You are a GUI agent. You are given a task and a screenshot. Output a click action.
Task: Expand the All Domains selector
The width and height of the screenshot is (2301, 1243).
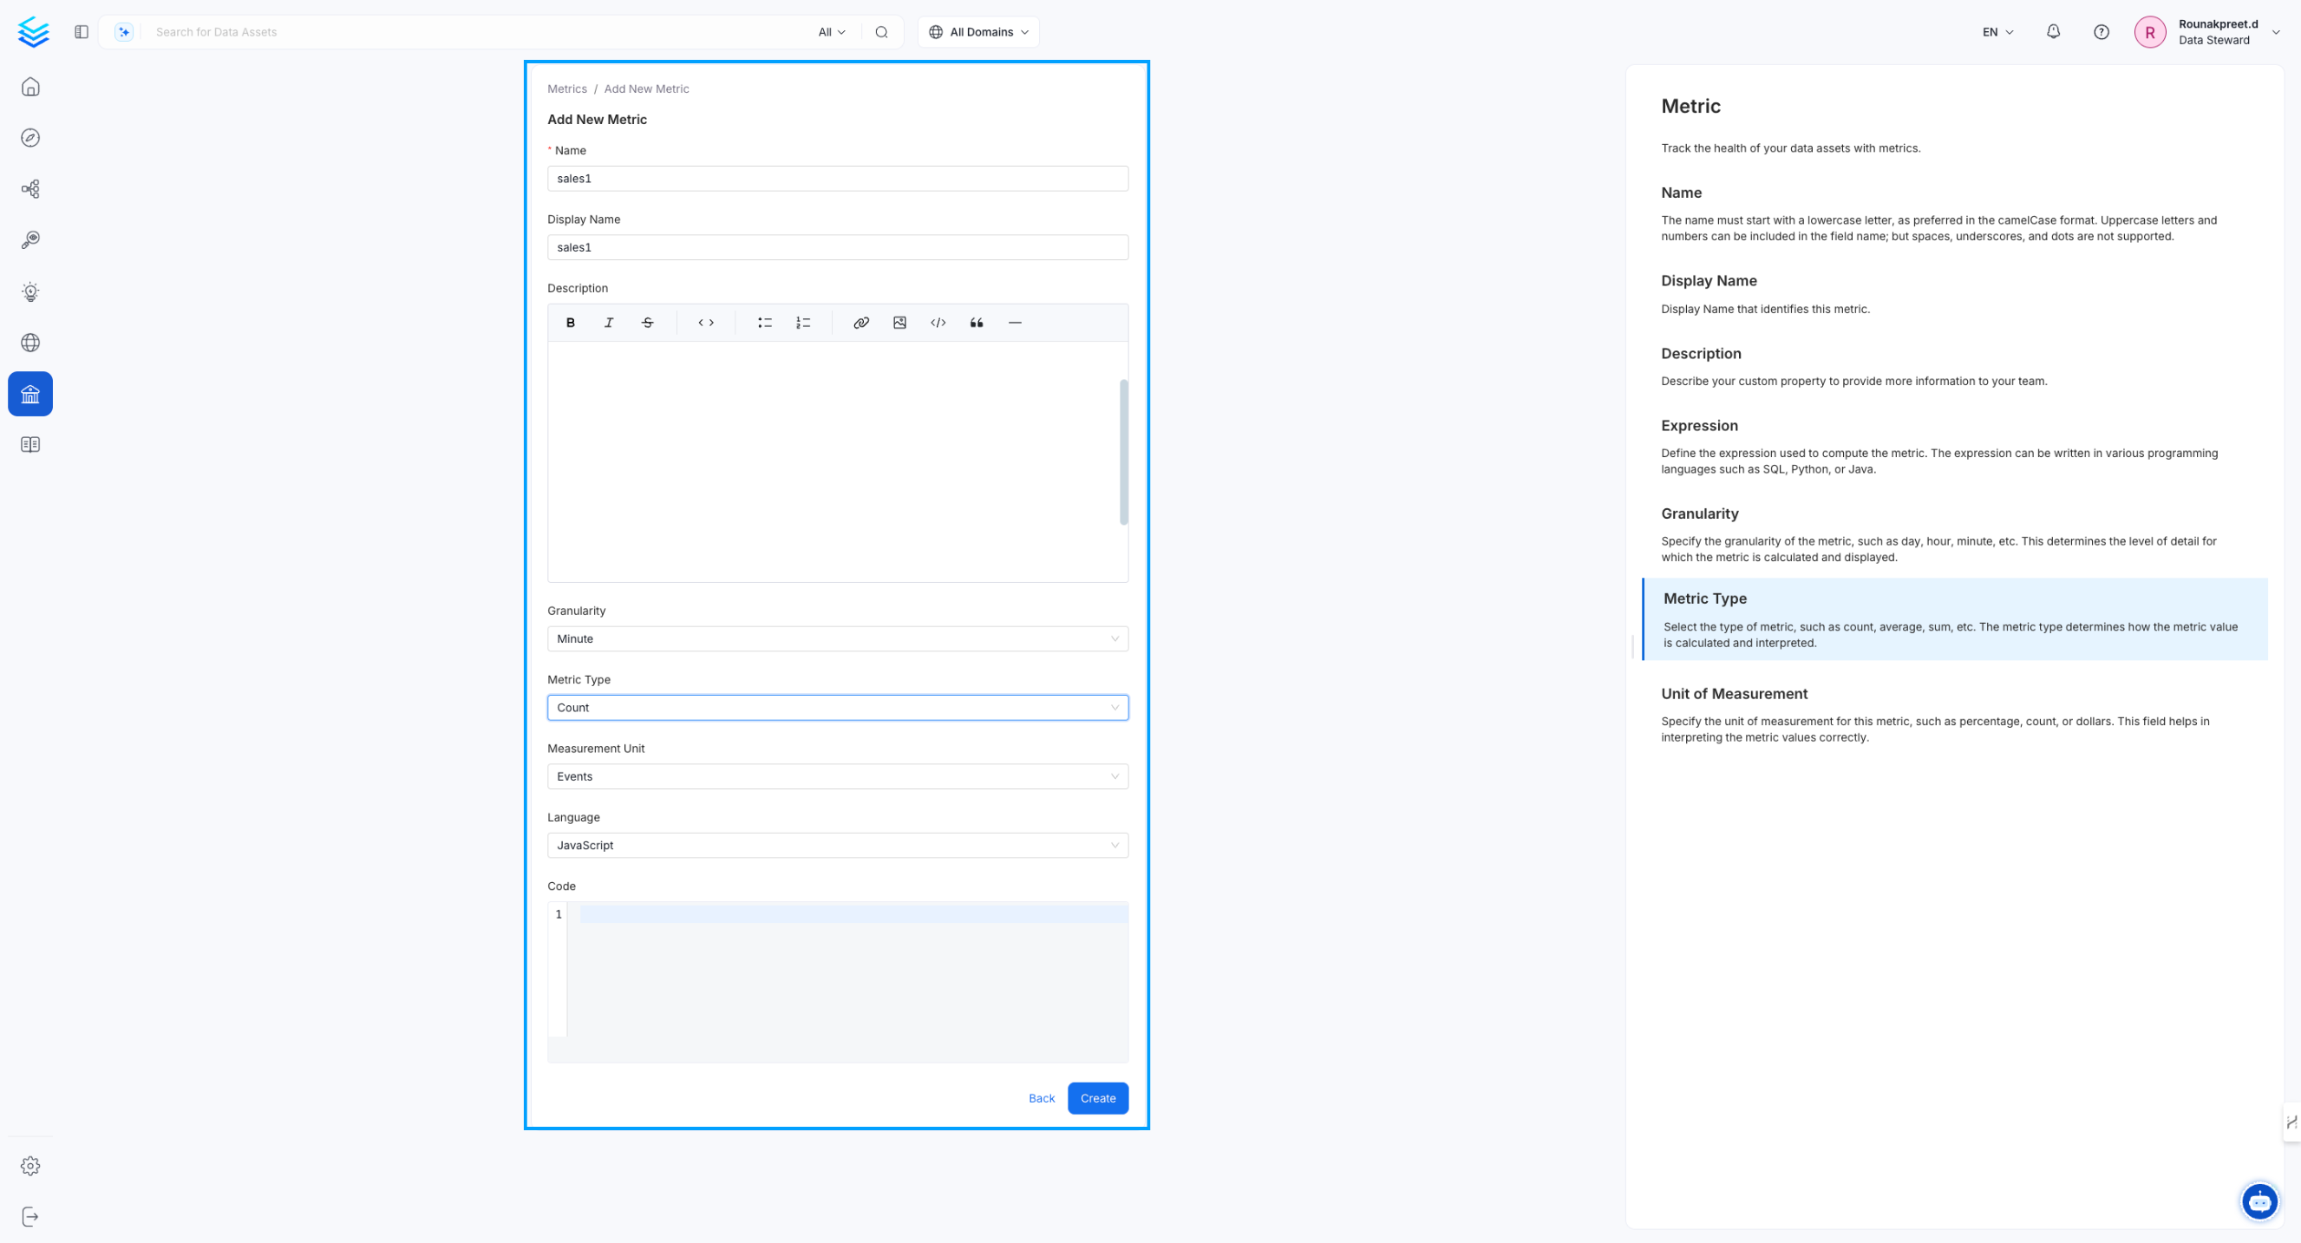978,32
